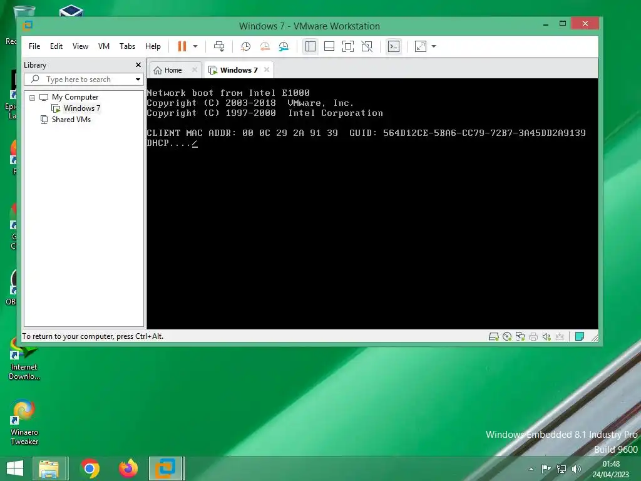Launch Firefox from the taskbar
This screenshot has height=481, width=641.
[x=128, y=468]
